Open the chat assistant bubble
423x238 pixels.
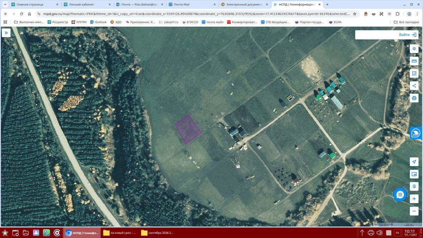click(x=400, y=195)
